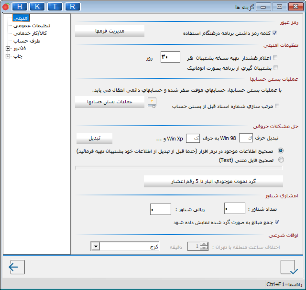The width and height of the screenshot is (306, 290).
Task: Click the تعداد شناور input field
Action: click(x=235, y=208)
